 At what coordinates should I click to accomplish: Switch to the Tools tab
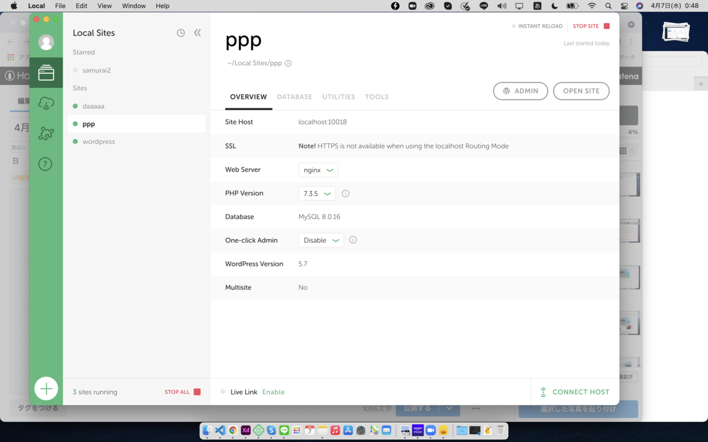(x=377, y=97)
